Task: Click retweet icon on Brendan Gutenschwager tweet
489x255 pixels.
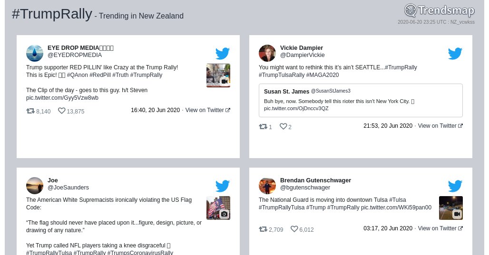Action: (263, 229)
